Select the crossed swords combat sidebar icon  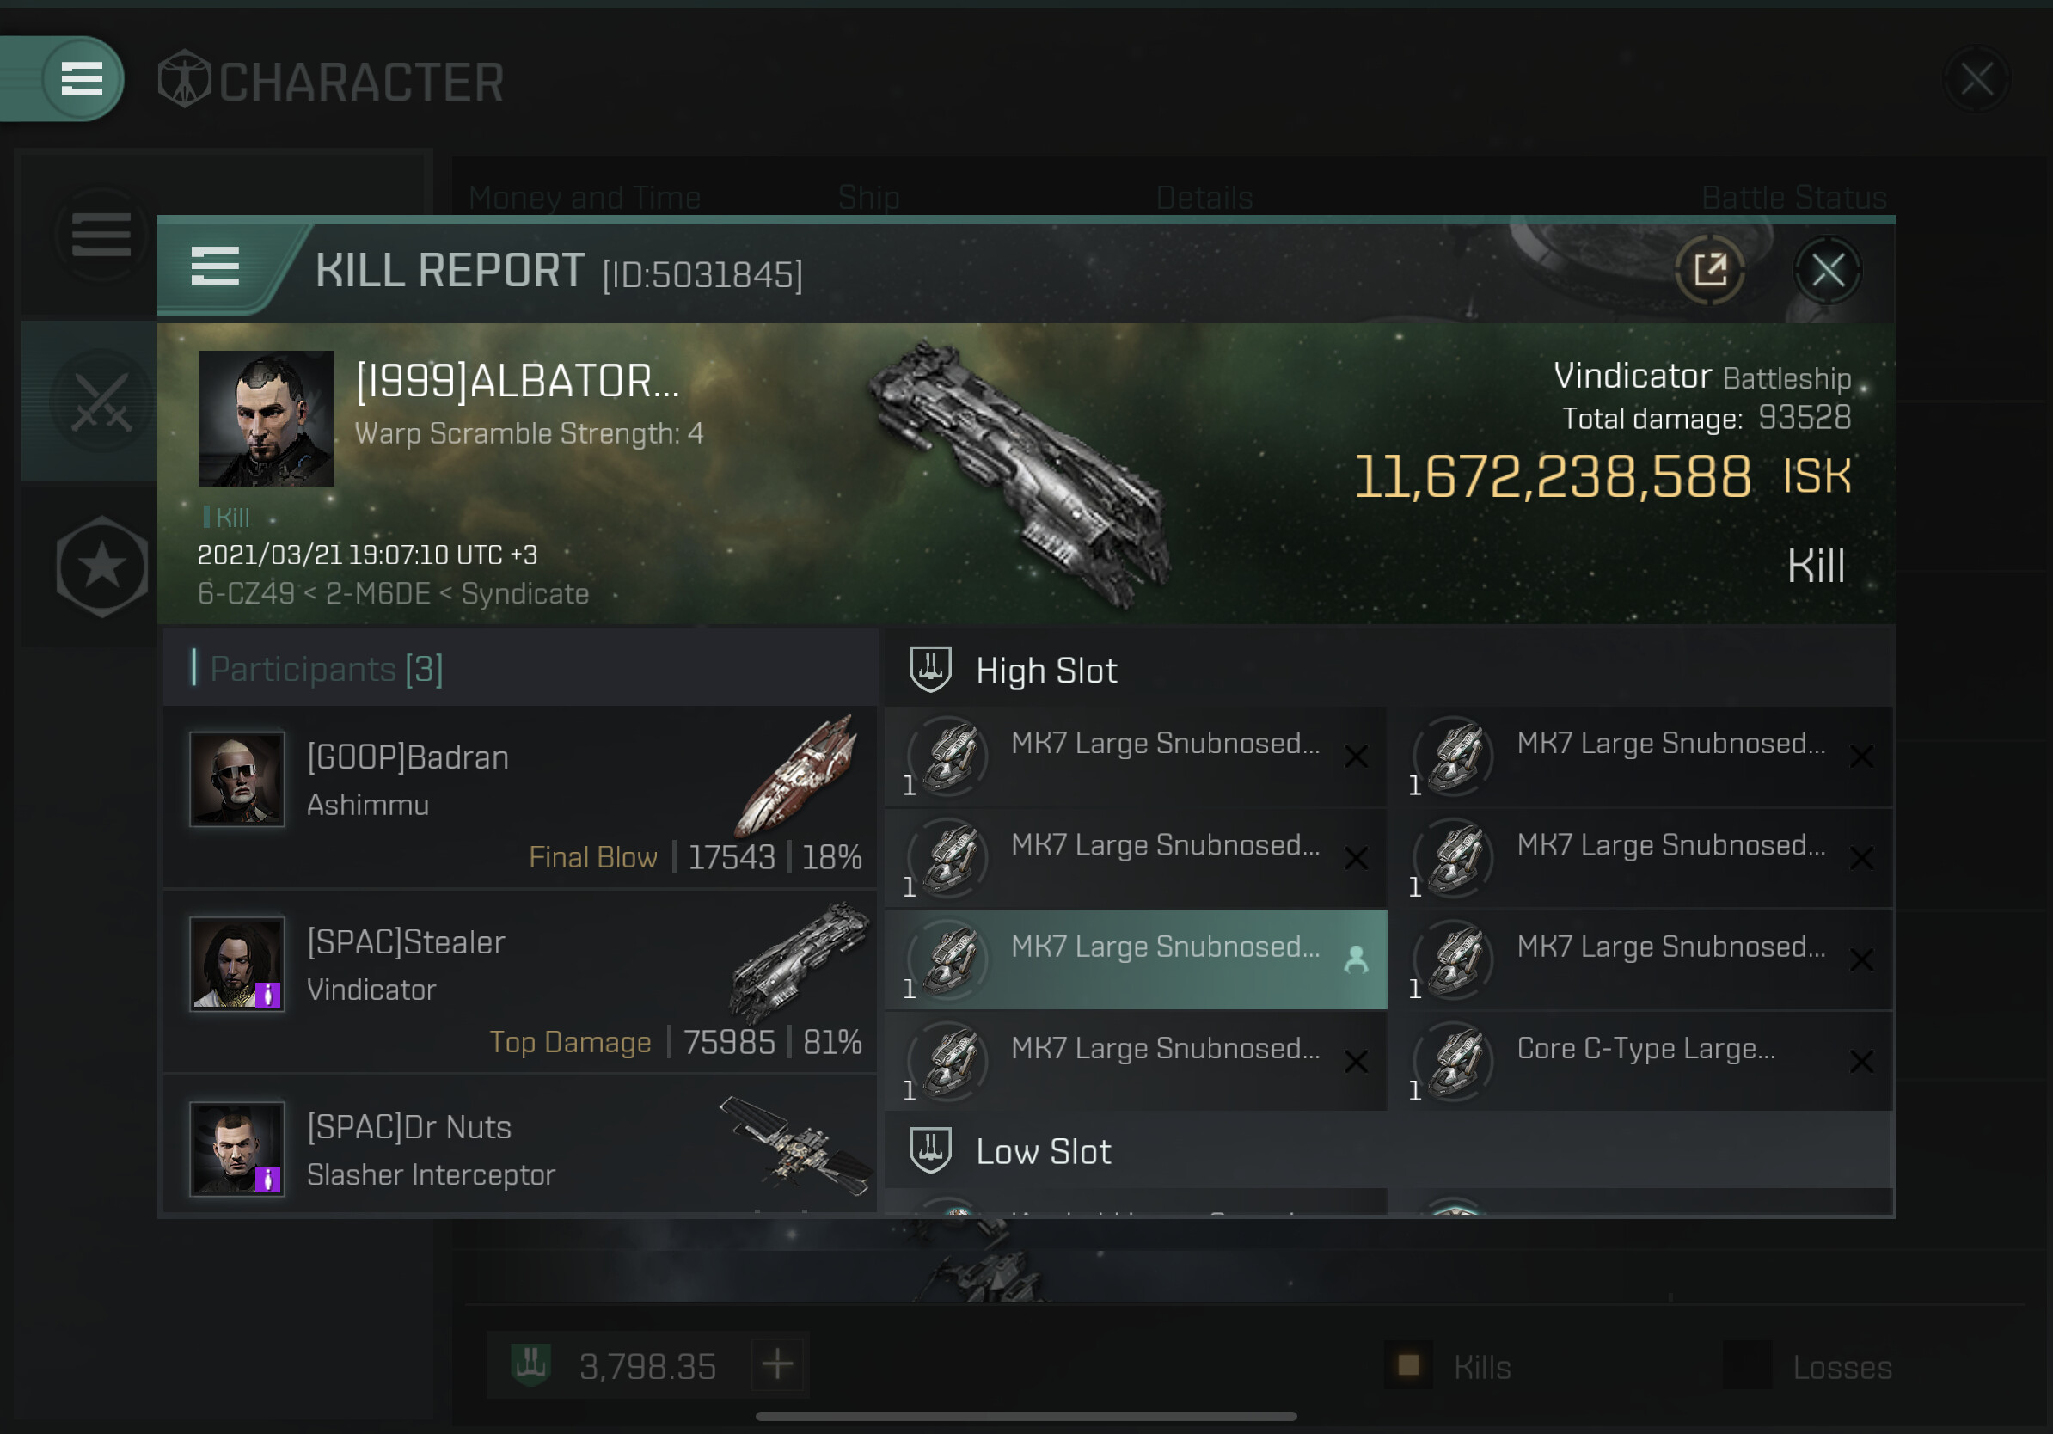(101, 401)
